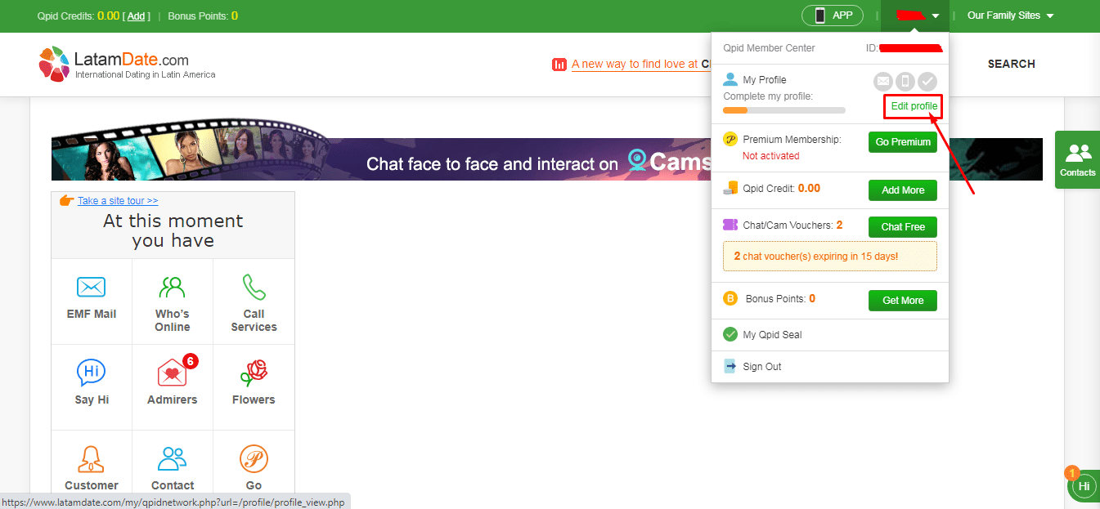Click the checkmark verification icon
The height and width of the screenshot is (509, 1100).
(927, 81)
